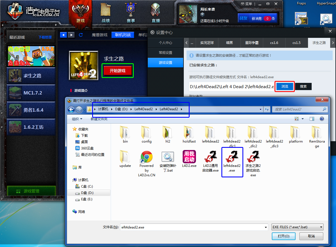
Task: Open the 直播 live stream section
Action: 156,13
